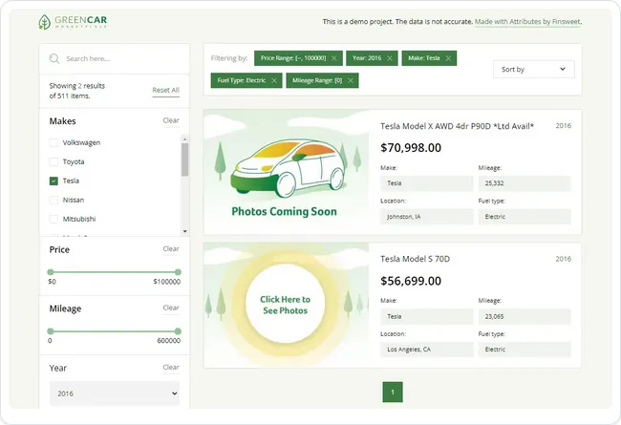Click the Make: Tesla filter tag label

424,58
